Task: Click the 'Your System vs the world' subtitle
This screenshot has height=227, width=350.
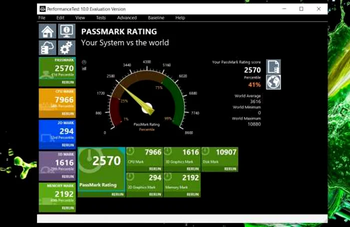Action: point(125,43)
